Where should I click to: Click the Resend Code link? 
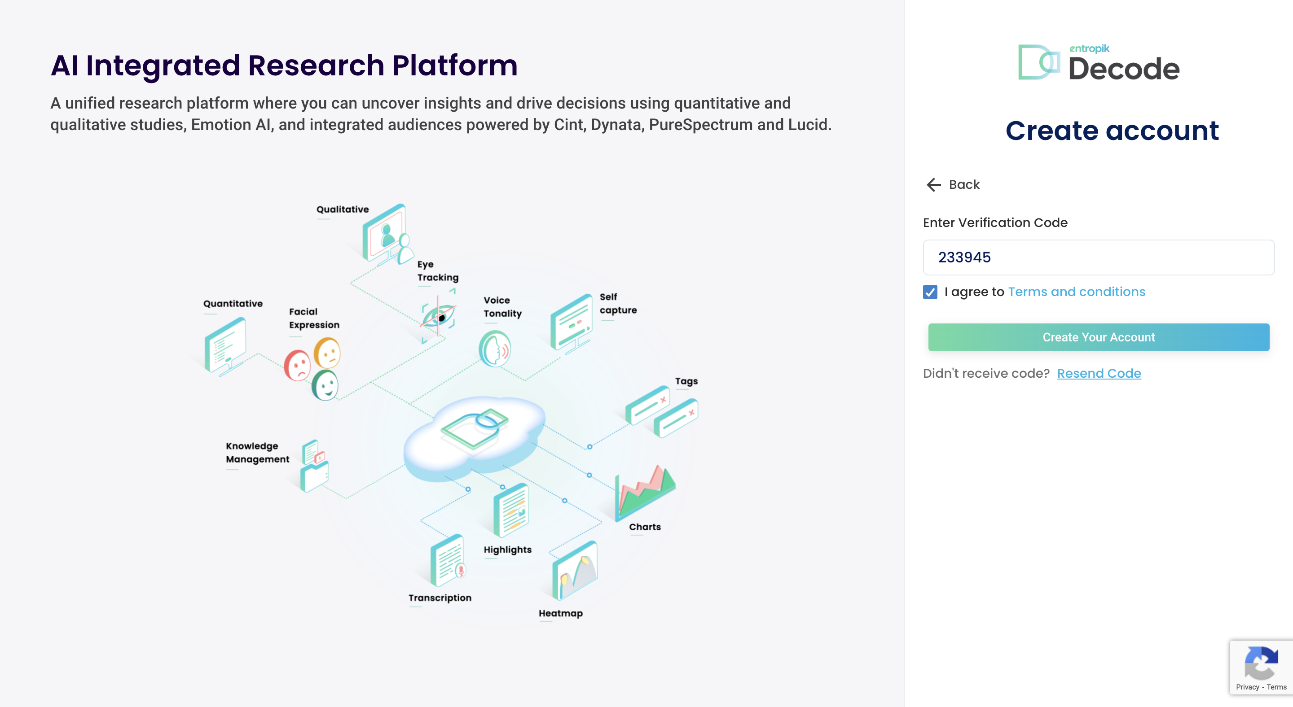point(1098,373)
